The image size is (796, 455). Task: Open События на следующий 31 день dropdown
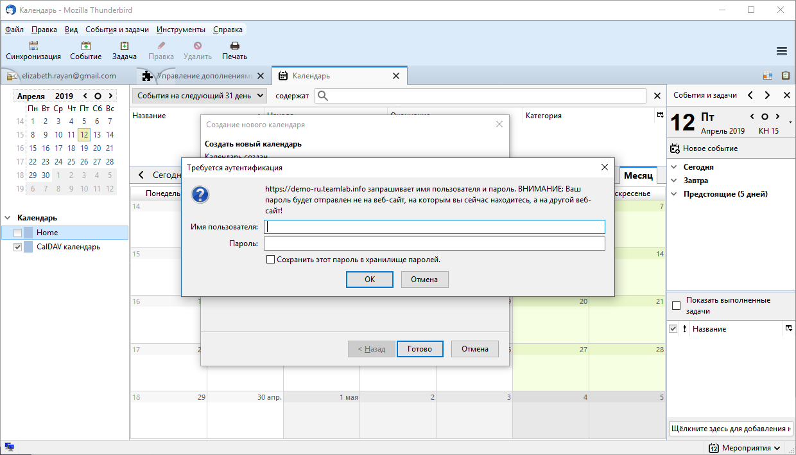coord(199,95)
